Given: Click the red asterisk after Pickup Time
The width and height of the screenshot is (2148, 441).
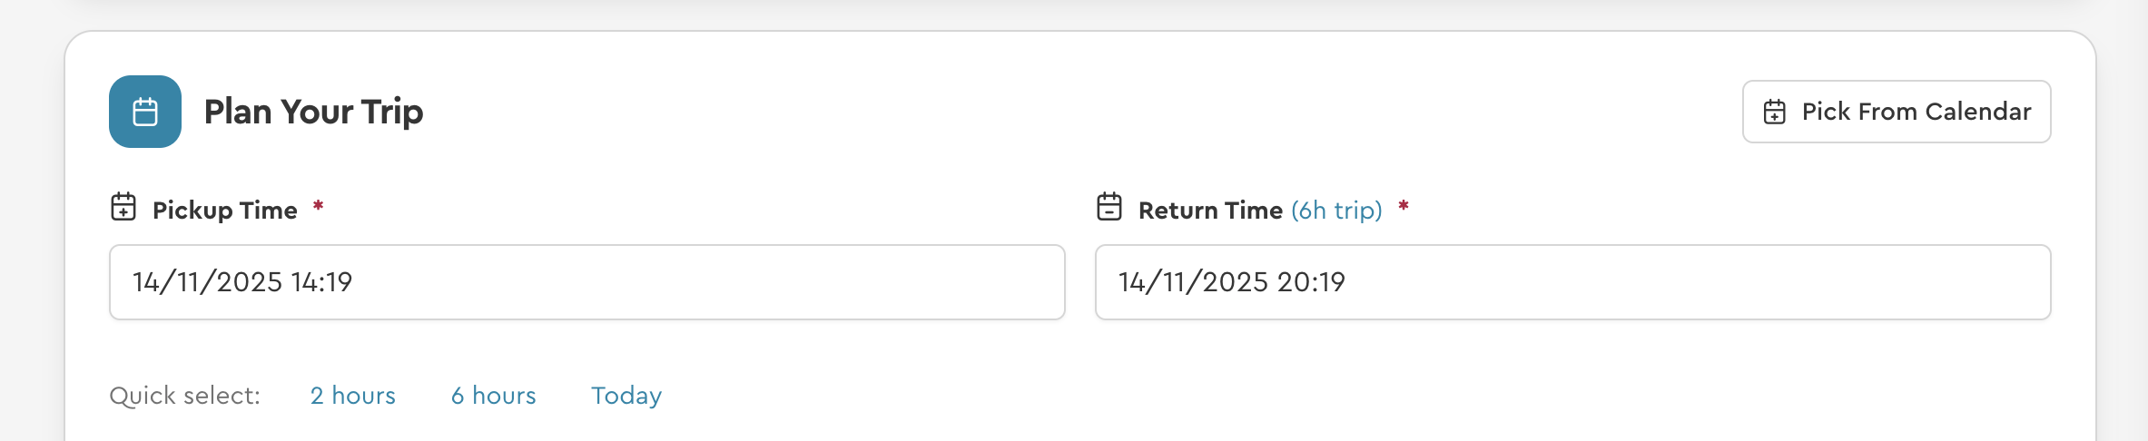Looking at the screenshot, I should 319,207.
